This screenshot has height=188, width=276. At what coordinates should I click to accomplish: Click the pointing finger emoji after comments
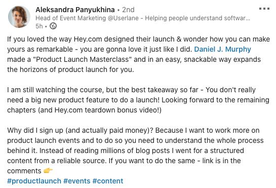pos(48,170)
